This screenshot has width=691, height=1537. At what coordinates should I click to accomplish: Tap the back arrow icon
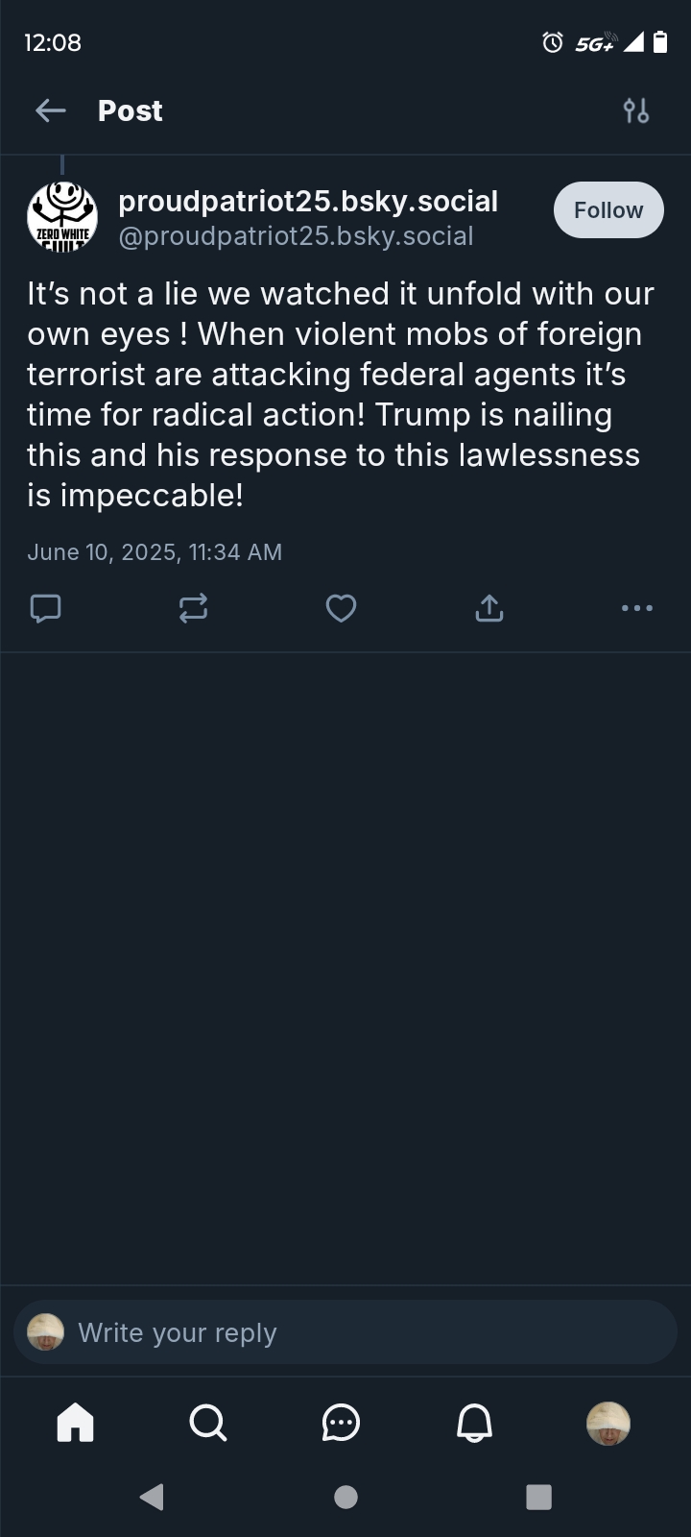[51, 111]
